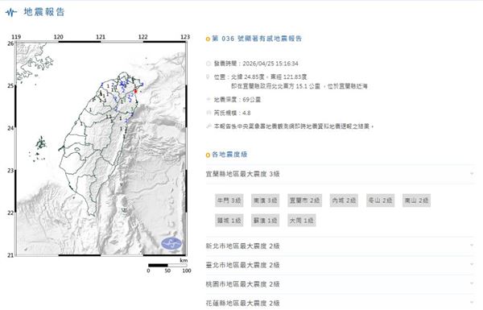Click the magnitude value 4.8
483x310 pixels.
(x=246, y=113)
